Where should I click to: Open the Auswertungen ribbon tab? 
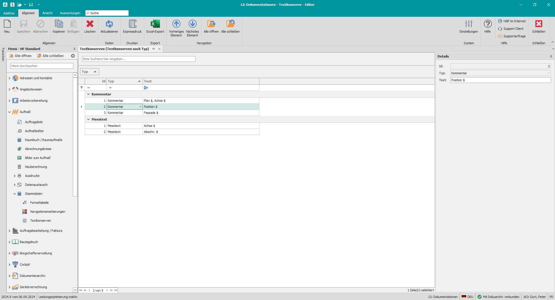70,13
